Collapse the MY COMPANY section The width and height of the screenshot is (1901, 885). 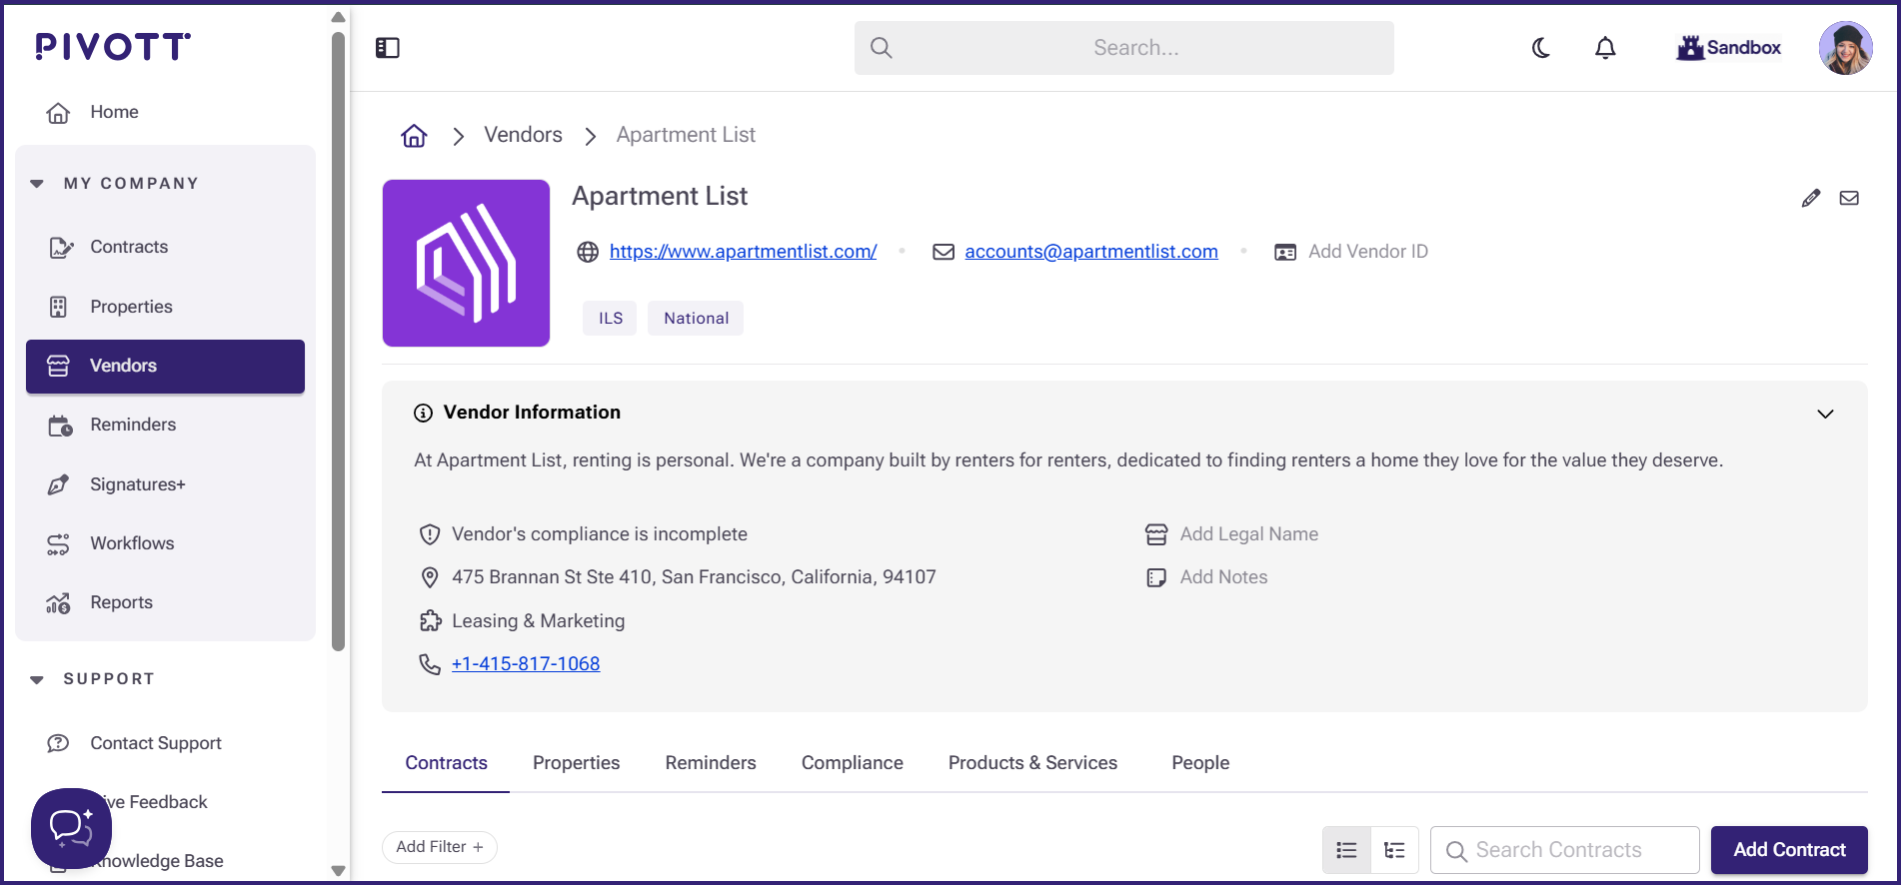pos(37,184)
